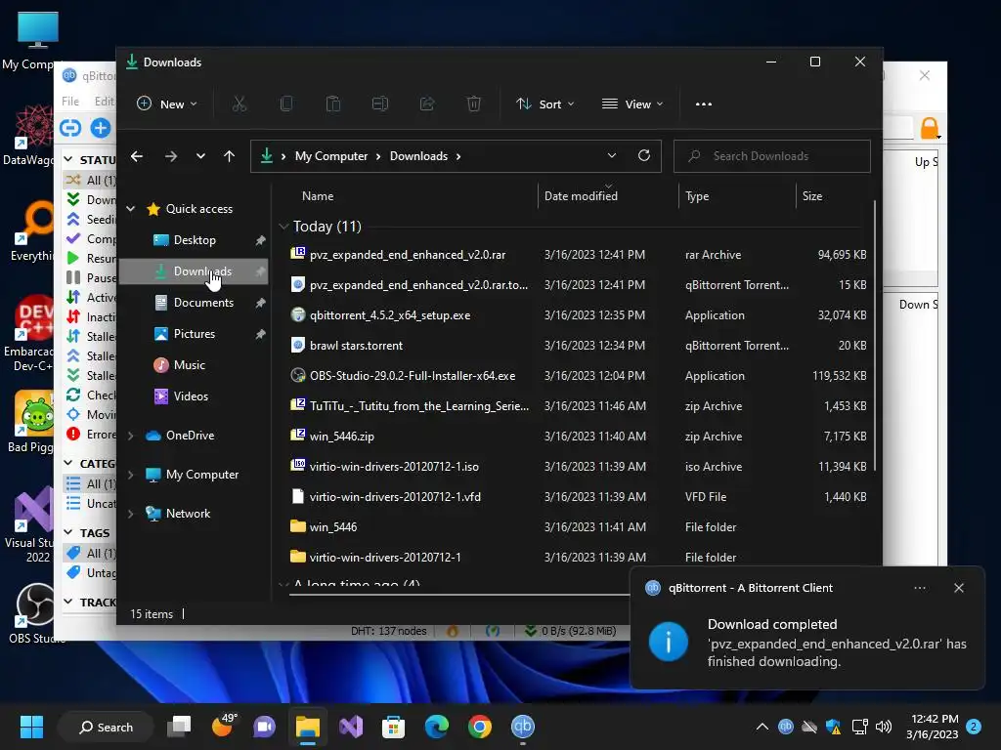Click the Delete trash icon in toolbar
The width and height of the screenshot is (1001, 750).
click(x=474, y=104)
